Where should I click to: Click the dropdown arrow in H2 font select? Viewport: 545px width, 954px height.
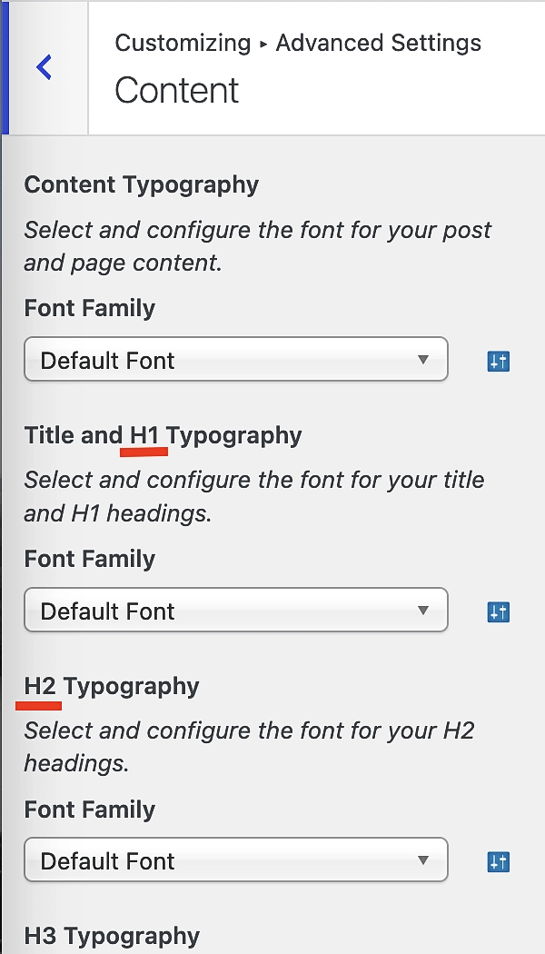[423, 860]
